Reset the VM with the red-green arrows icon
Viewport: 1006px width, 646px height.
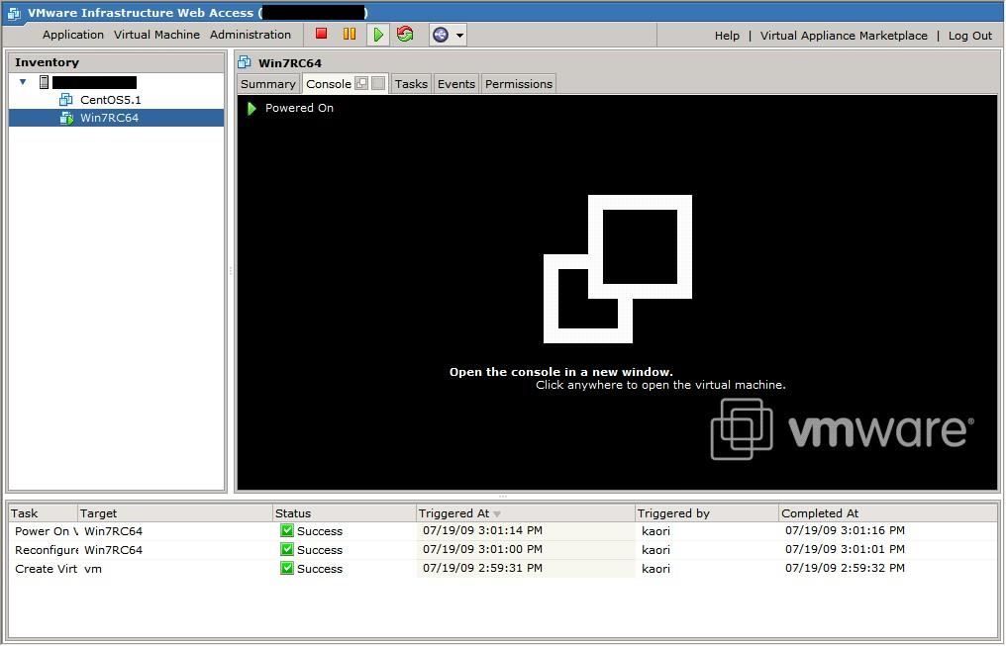[405, 34]
